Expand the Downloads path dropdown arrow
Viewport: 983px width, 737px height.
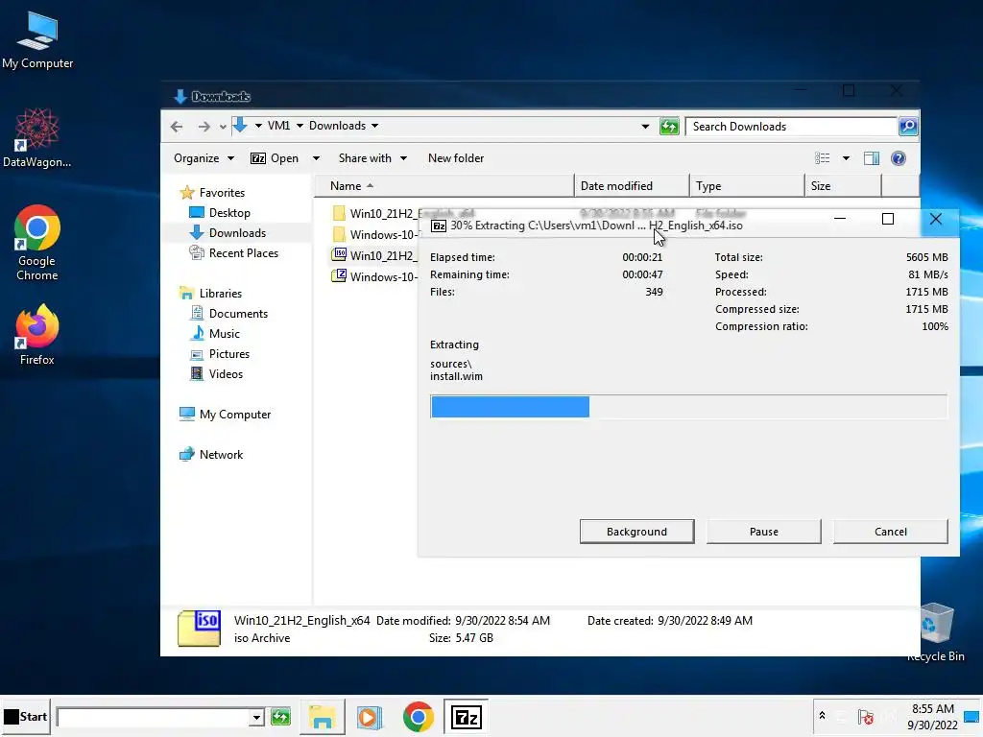[375, 126]
